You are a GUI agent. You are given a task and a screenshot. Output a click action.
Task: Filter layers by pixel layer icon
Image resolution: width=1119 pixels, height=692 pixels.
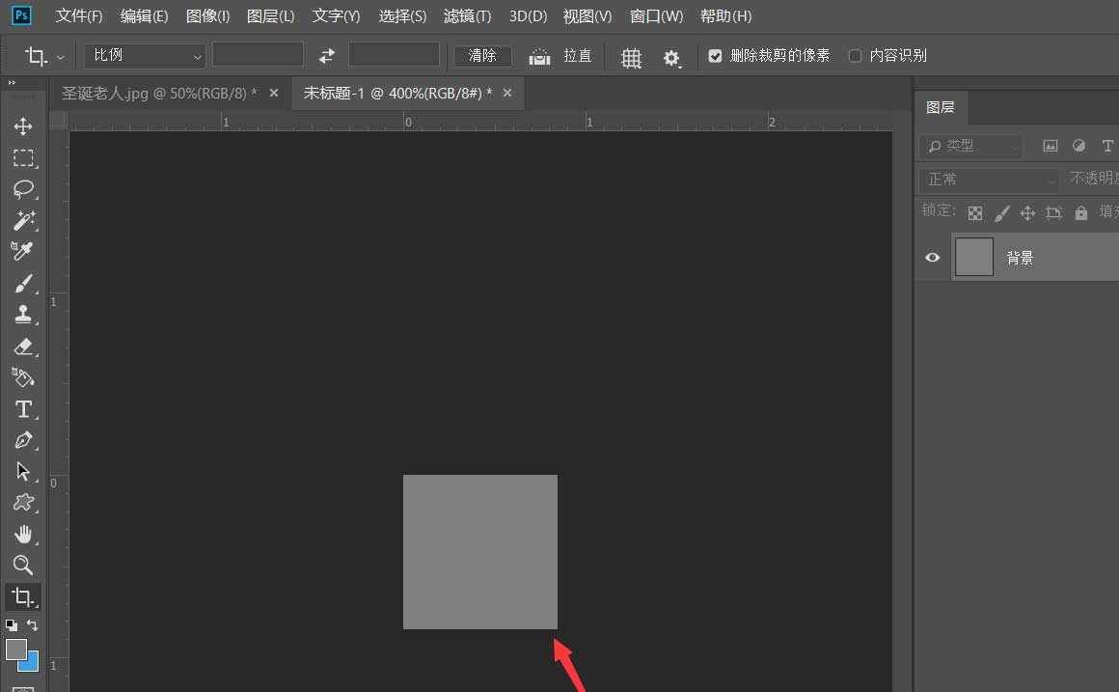click(x=1051, y=146)
